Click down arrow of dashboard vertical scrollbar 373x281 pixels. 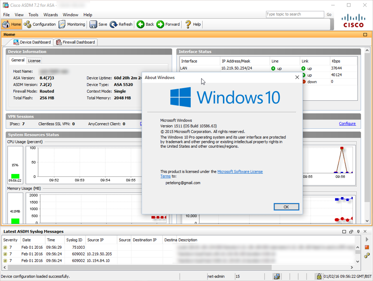[x=367, y=221]
